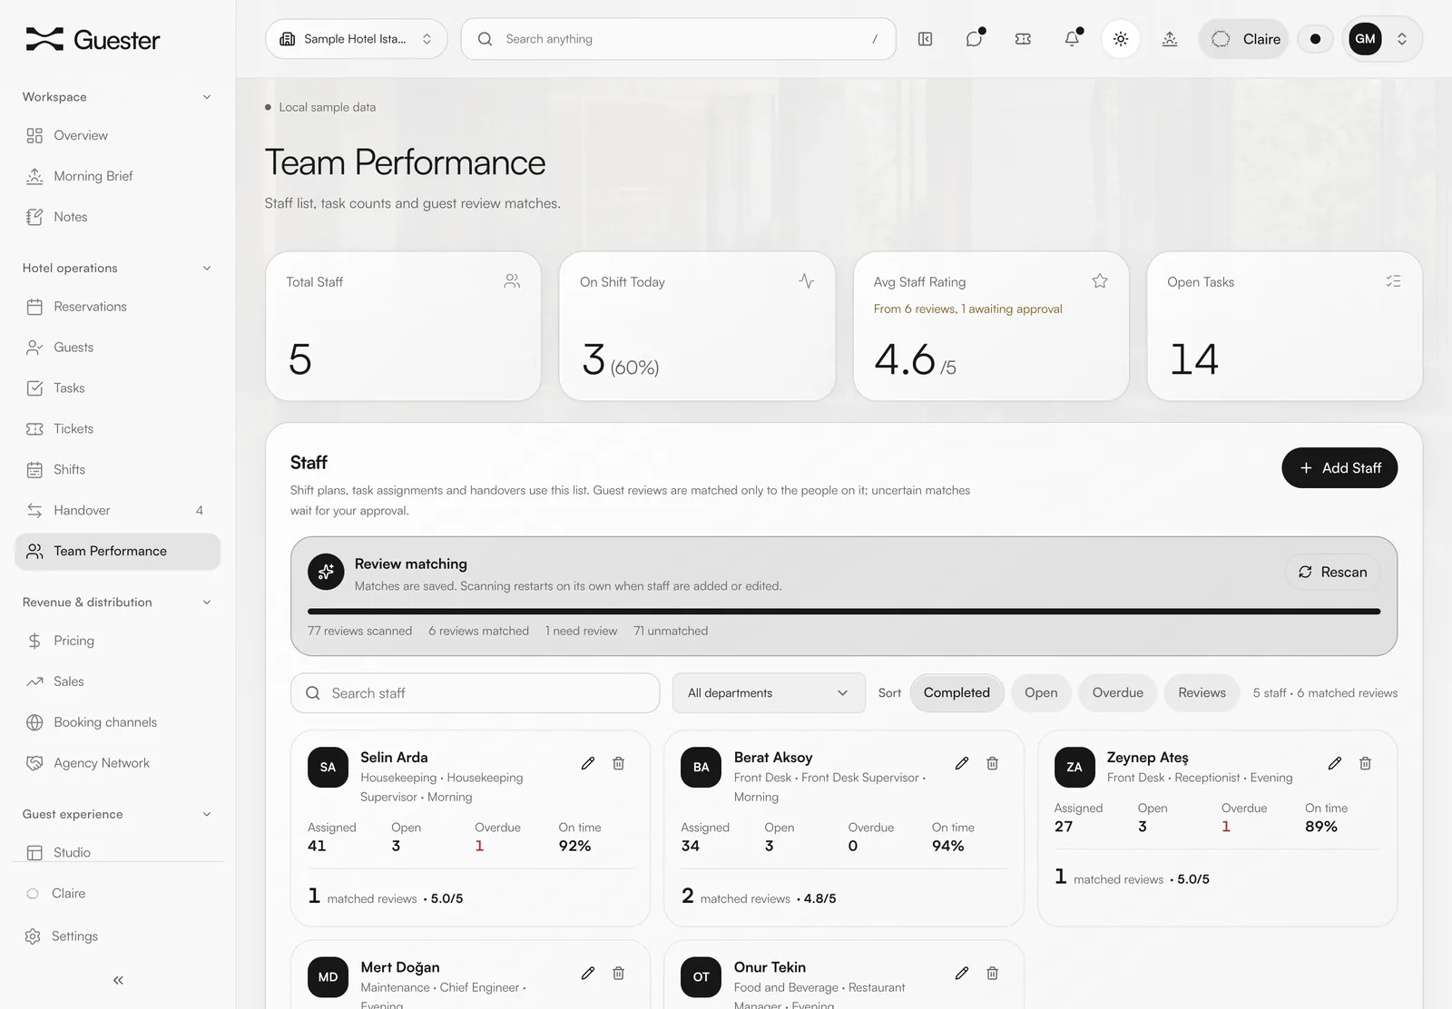The height and width of the screenshot is (1009, 1452).
Task: Collapse the sidebar with double chevron
Action: click(118, 980)
